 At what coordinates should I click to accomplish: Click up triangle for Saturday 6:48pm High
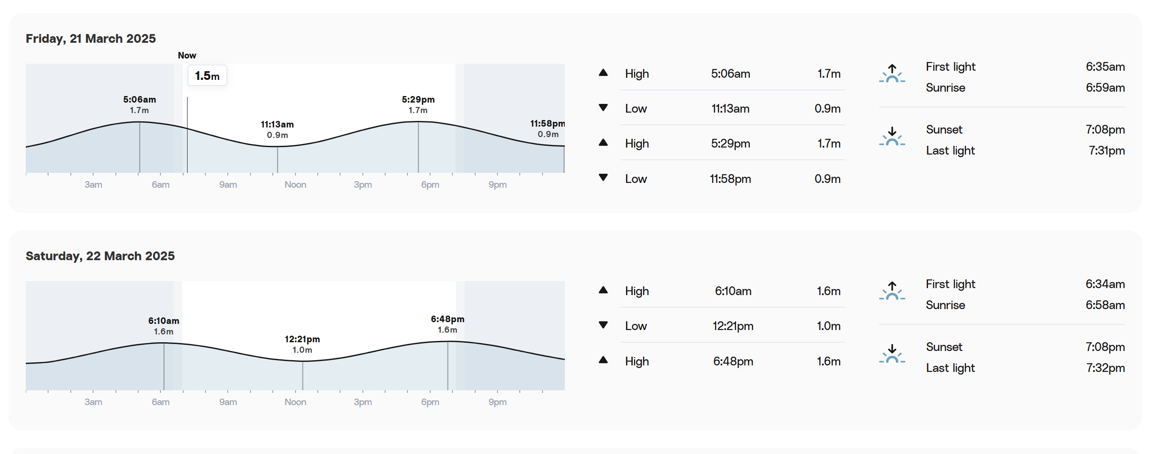603,360
